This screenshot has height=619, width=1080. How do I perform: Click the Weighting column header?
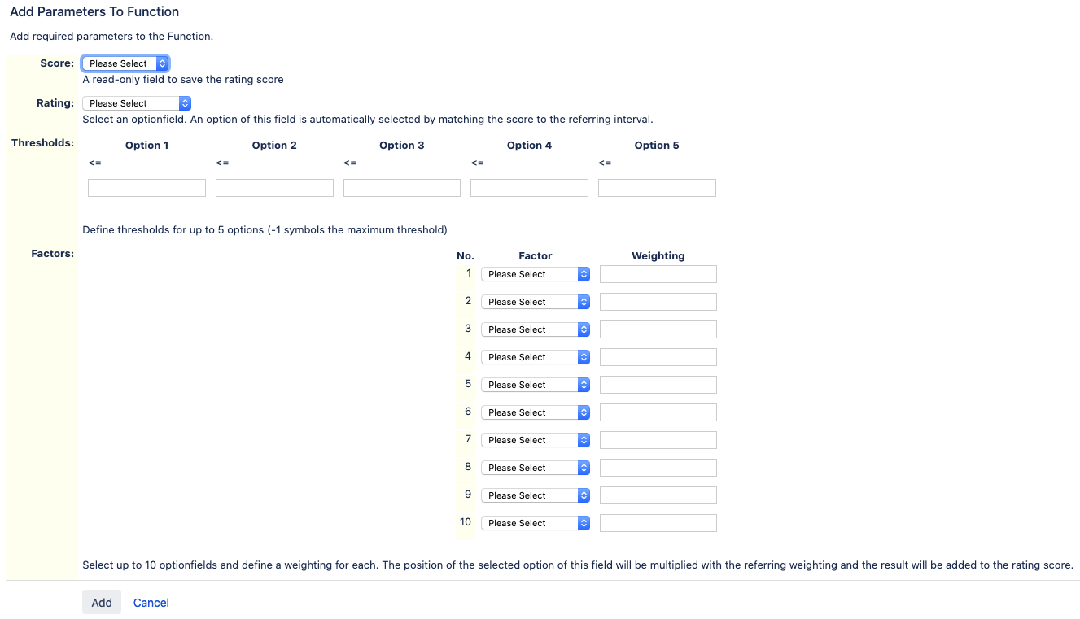658,255
